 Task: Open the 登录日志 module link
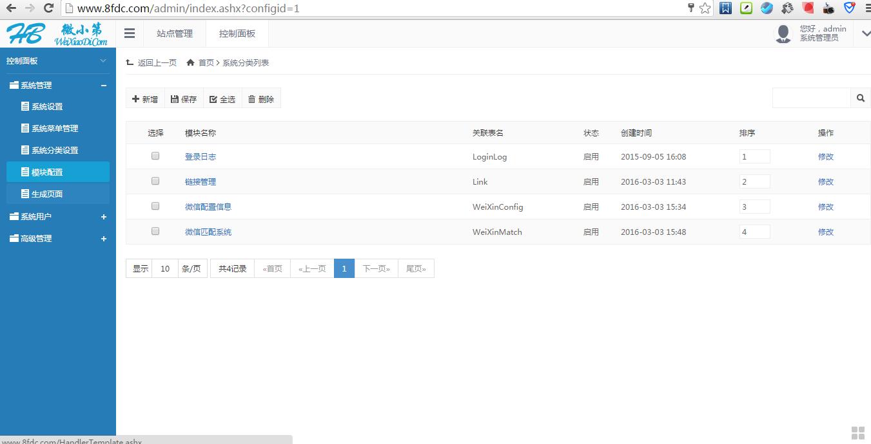pyautogui.click(x=201, y=156)
